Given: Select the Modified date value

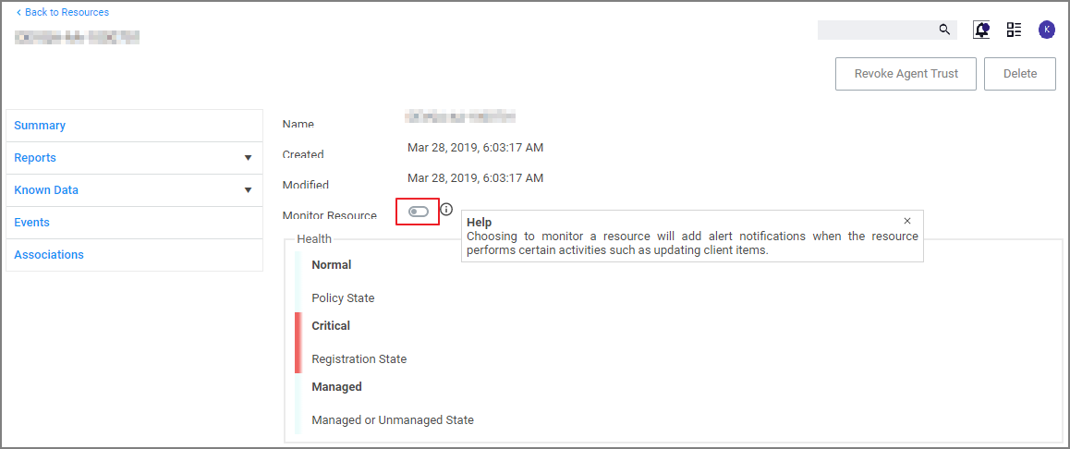Looking at the screenshot, I should 476,178.
